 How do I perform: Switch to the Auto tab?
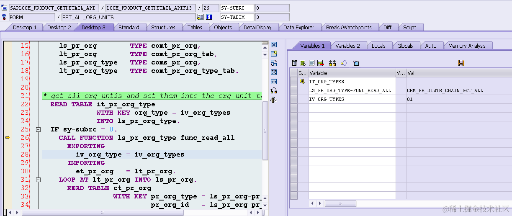(x=430, y=46)
